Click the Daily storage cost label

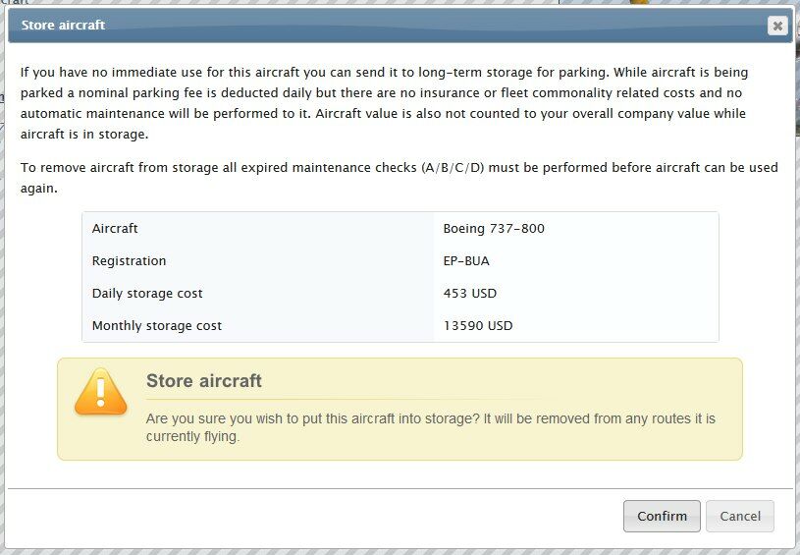147,293
